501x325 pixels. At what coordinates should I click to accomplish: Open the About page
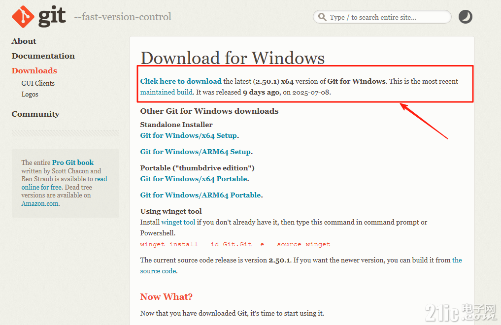pyautogui.click(x=24, y=41)
